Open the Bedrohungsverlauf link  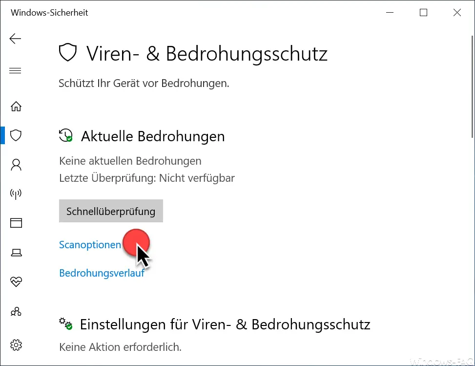click(102, 273)
